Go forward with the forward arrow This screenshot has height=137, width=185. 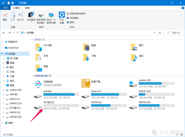tap(9, 33)
